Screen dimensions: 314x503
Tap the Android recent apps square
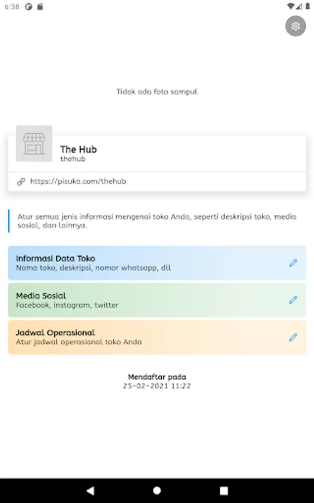tap(224, 491)
